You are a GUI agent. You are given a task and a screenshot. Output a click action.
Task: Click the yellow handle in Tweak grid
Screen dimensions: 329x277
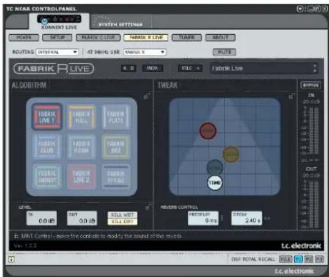click(x=231, y=154)
